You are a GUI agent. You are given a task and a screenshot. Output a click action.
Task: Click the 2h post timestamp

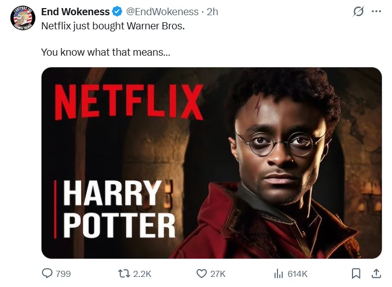click(212, 12)
